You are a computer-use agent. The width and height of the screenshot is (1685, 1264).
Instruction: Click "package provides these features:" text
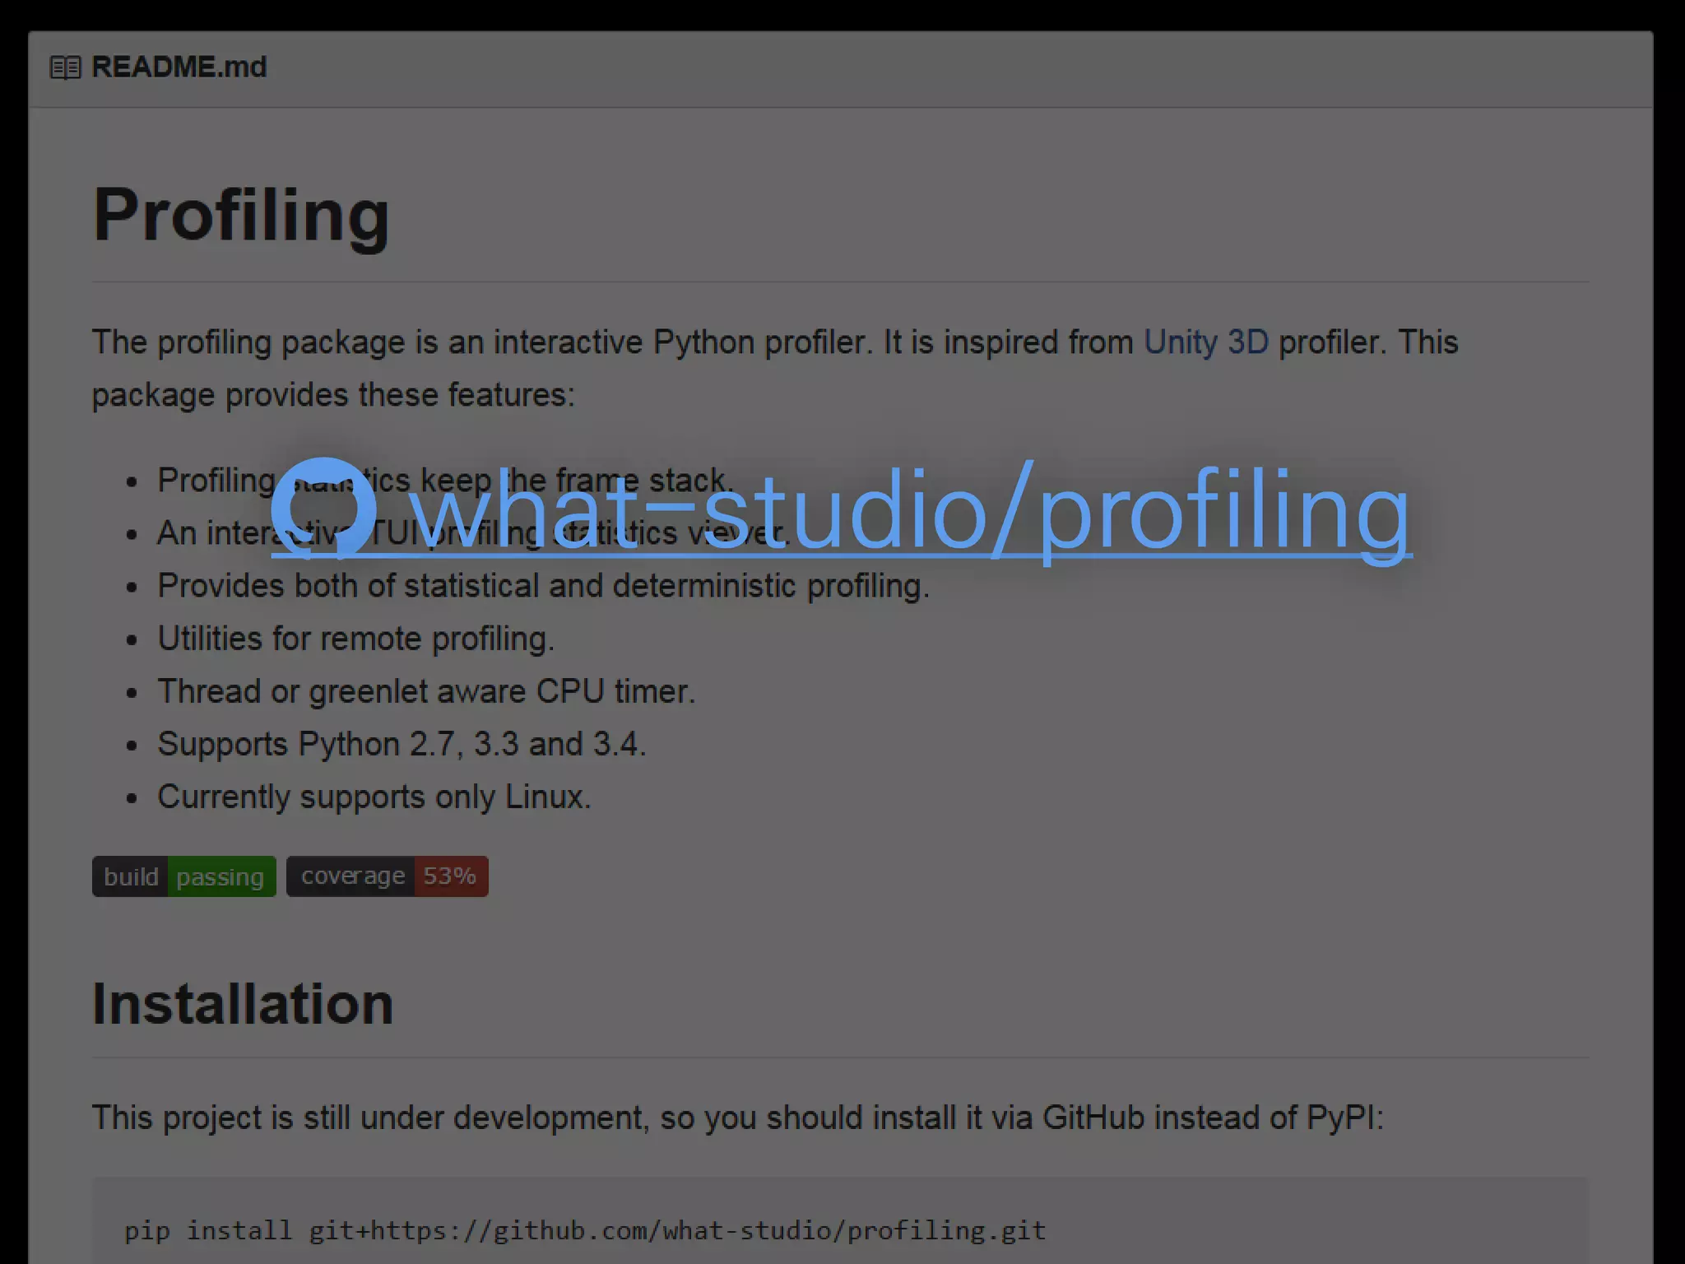pyautogui.click(x=333, y=395)
